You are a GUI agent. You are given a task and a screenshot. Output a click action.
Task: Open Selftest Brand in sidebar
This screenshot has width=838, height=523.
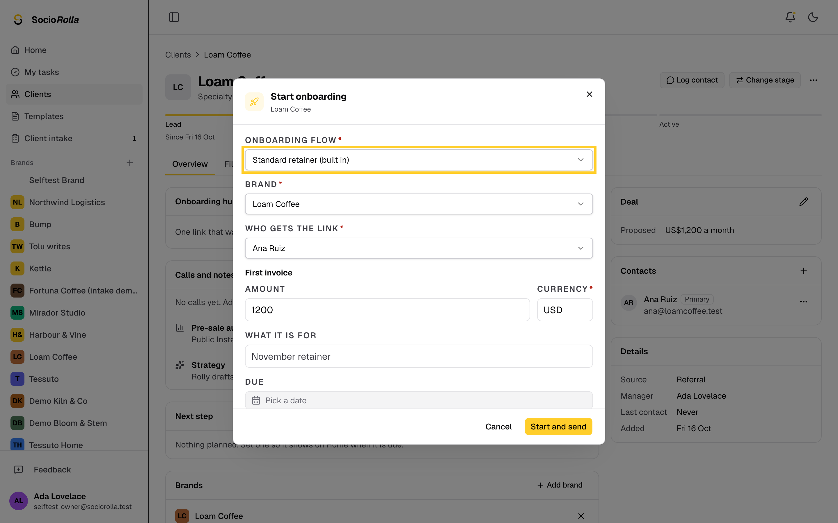pyautogui.click(x=74, y=180)
